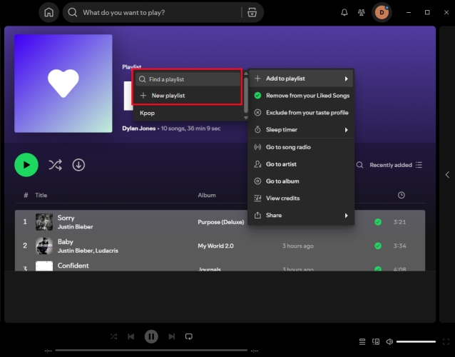This screenshot has width=455, height=357.
Task: Click the playback progress bar
Action: 151,351
